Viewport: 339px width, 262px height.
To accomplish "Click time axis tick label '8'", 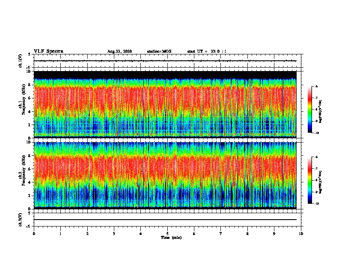I will [x=247, y=234].
